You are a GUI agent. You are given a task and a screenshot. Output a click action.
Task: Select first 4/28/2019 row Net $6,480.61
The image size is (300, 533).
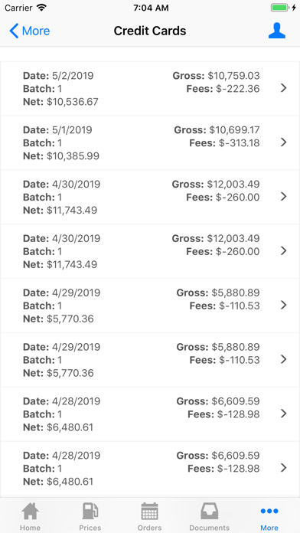click(x=150, y=414)
